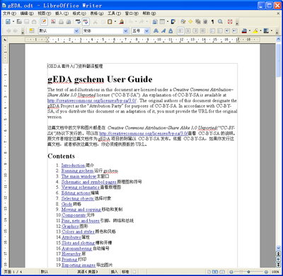This screenshot has width=283, height=276.
Task: Click the Decrease Indent icon
Action: [227, 30]
